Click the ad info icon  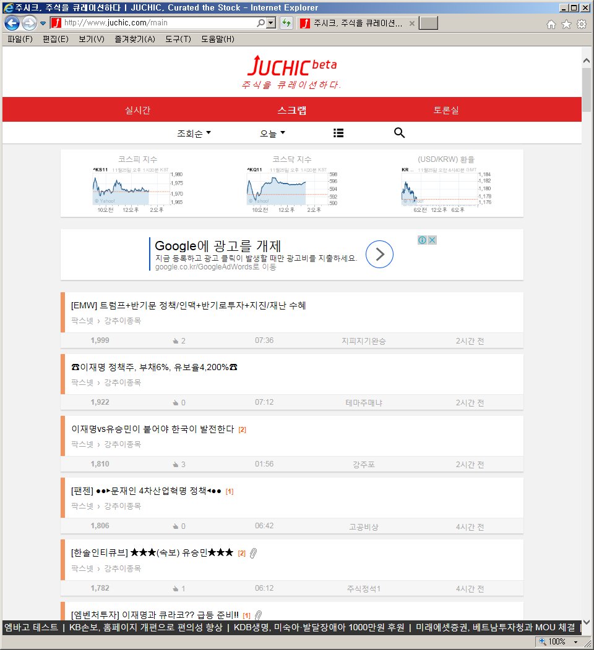coord(422,240)
